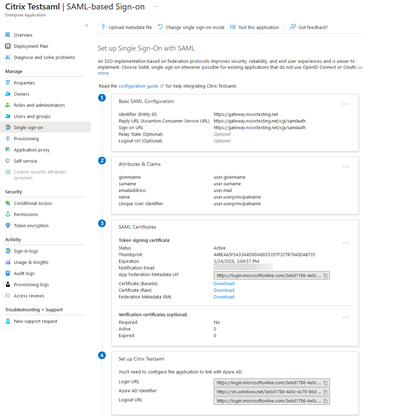Viewport: 419px width, 416px height.
Task: Open Verification certificates ellipsis menu
Action: [x=346, y=317]
